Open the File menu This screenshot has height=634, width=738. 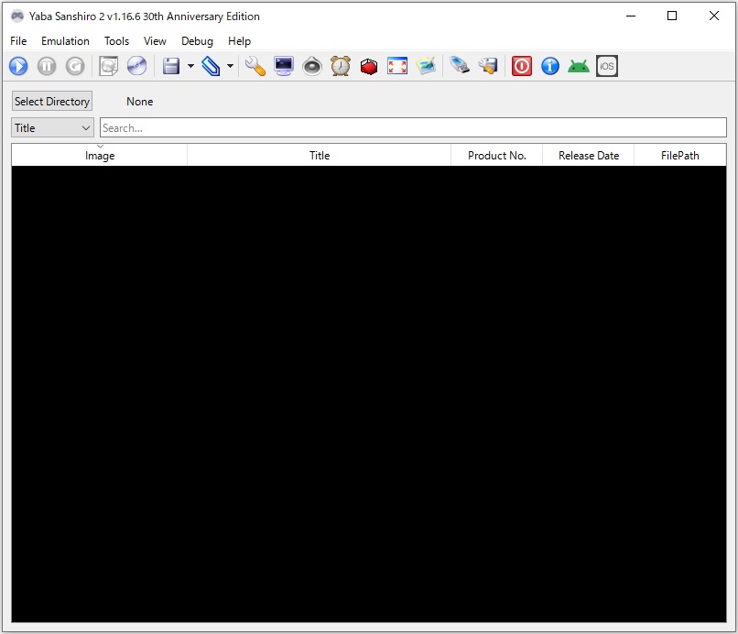pyautogui.click(x=18, y=41)
